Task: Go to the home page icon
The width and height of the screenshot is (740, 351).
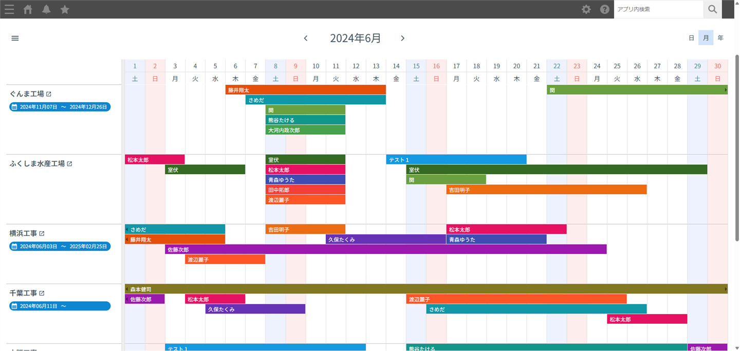Action: tap(28, 9)
